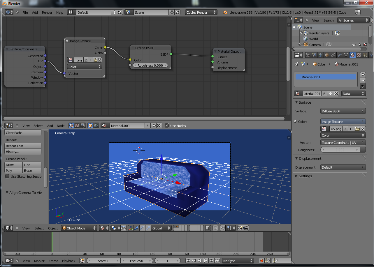Enable the Use Sketching Session checkbox
The height and width of the screenshot is (267, 374).
(x=7, y=176)
